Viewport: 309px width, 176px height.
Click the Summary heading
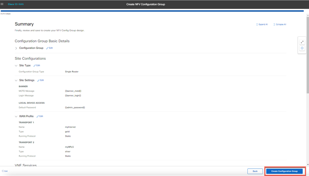point(24,24)
